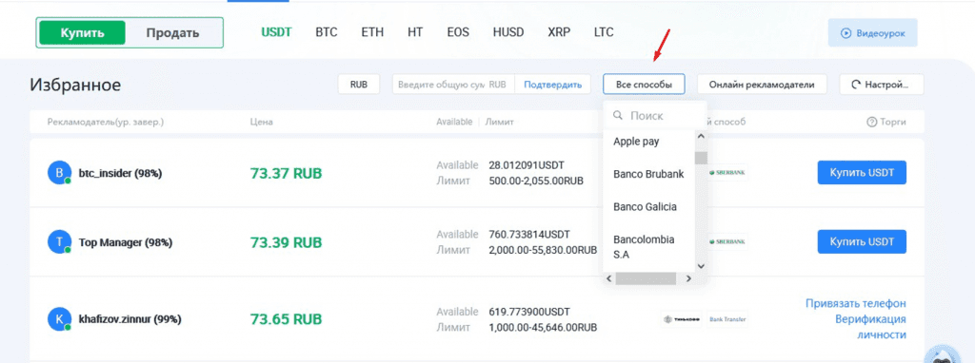Select the BTC currency tab
This screenshot has width=975, height=363.
[x=327, y=32]
